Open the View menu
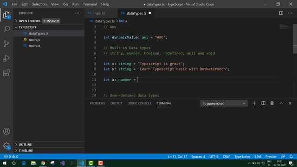Image resolution: width=297 pixels, height=167 pixels. [x=55, y=4]
